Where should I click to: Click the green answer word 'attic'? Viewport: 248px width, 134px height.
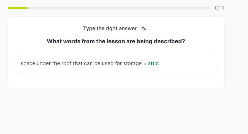point(153,63)
